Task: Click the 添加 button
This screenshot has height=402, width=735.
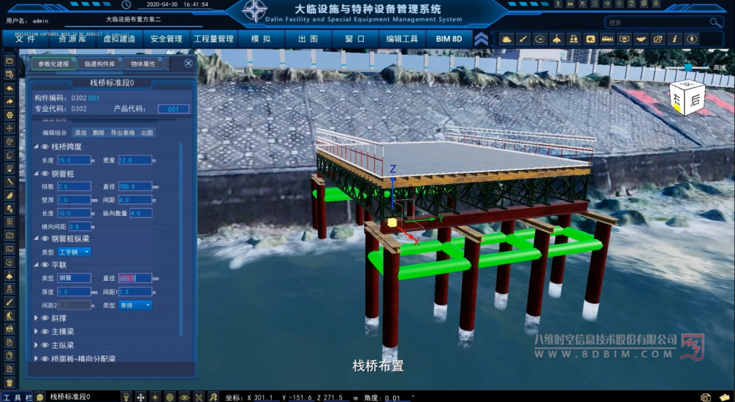Action: point(80,133)
